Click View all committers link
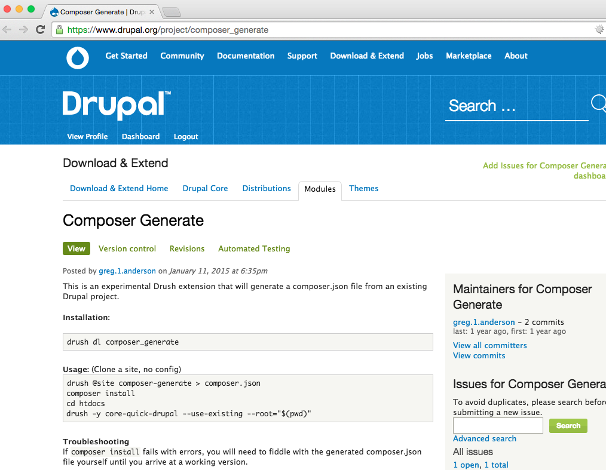 coord(489,345)
